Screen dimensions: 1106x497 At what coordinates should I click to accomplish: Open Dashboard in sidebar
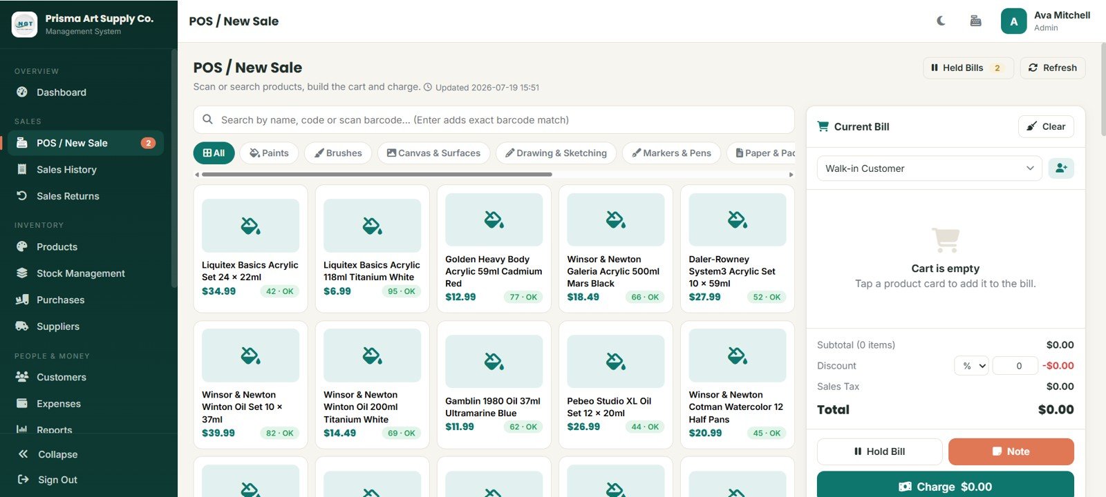pyautogui.click(x=86, y=92)
